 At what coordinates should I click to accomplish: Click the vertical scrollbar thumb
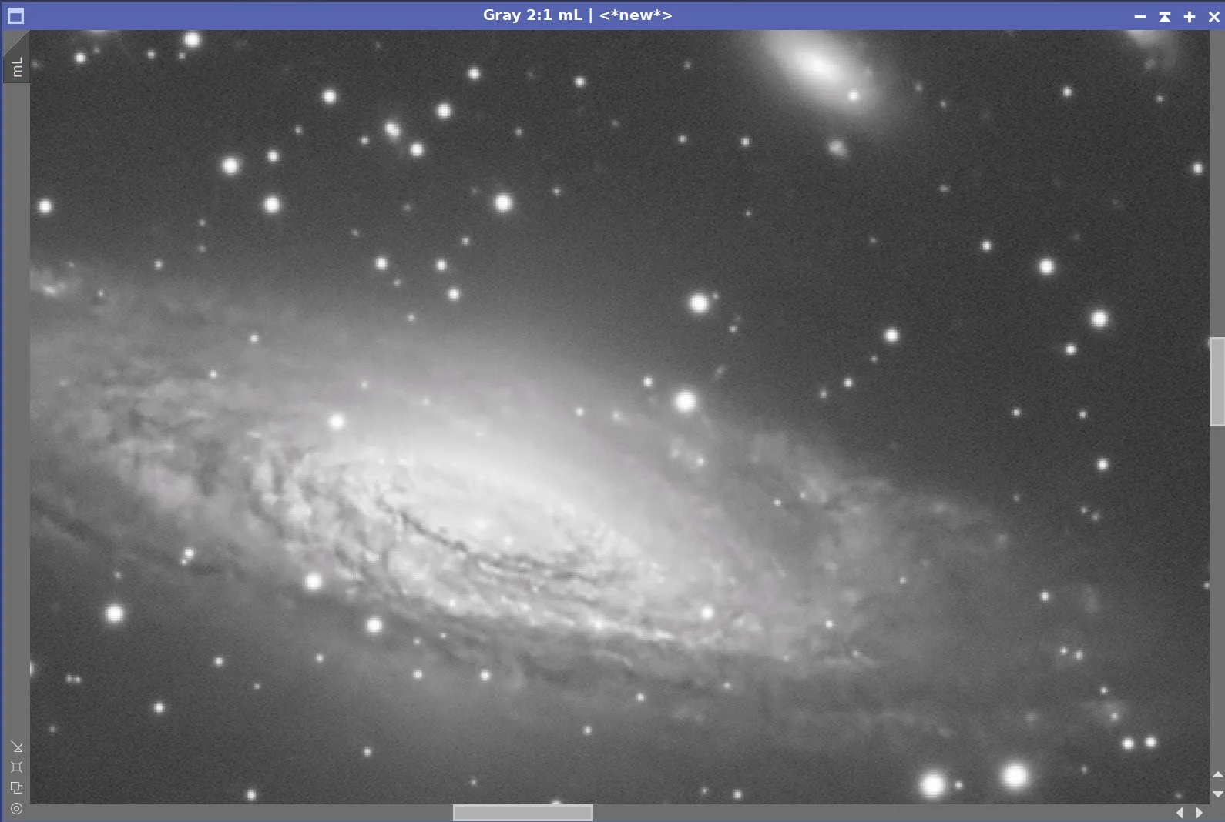point(1217,381)
